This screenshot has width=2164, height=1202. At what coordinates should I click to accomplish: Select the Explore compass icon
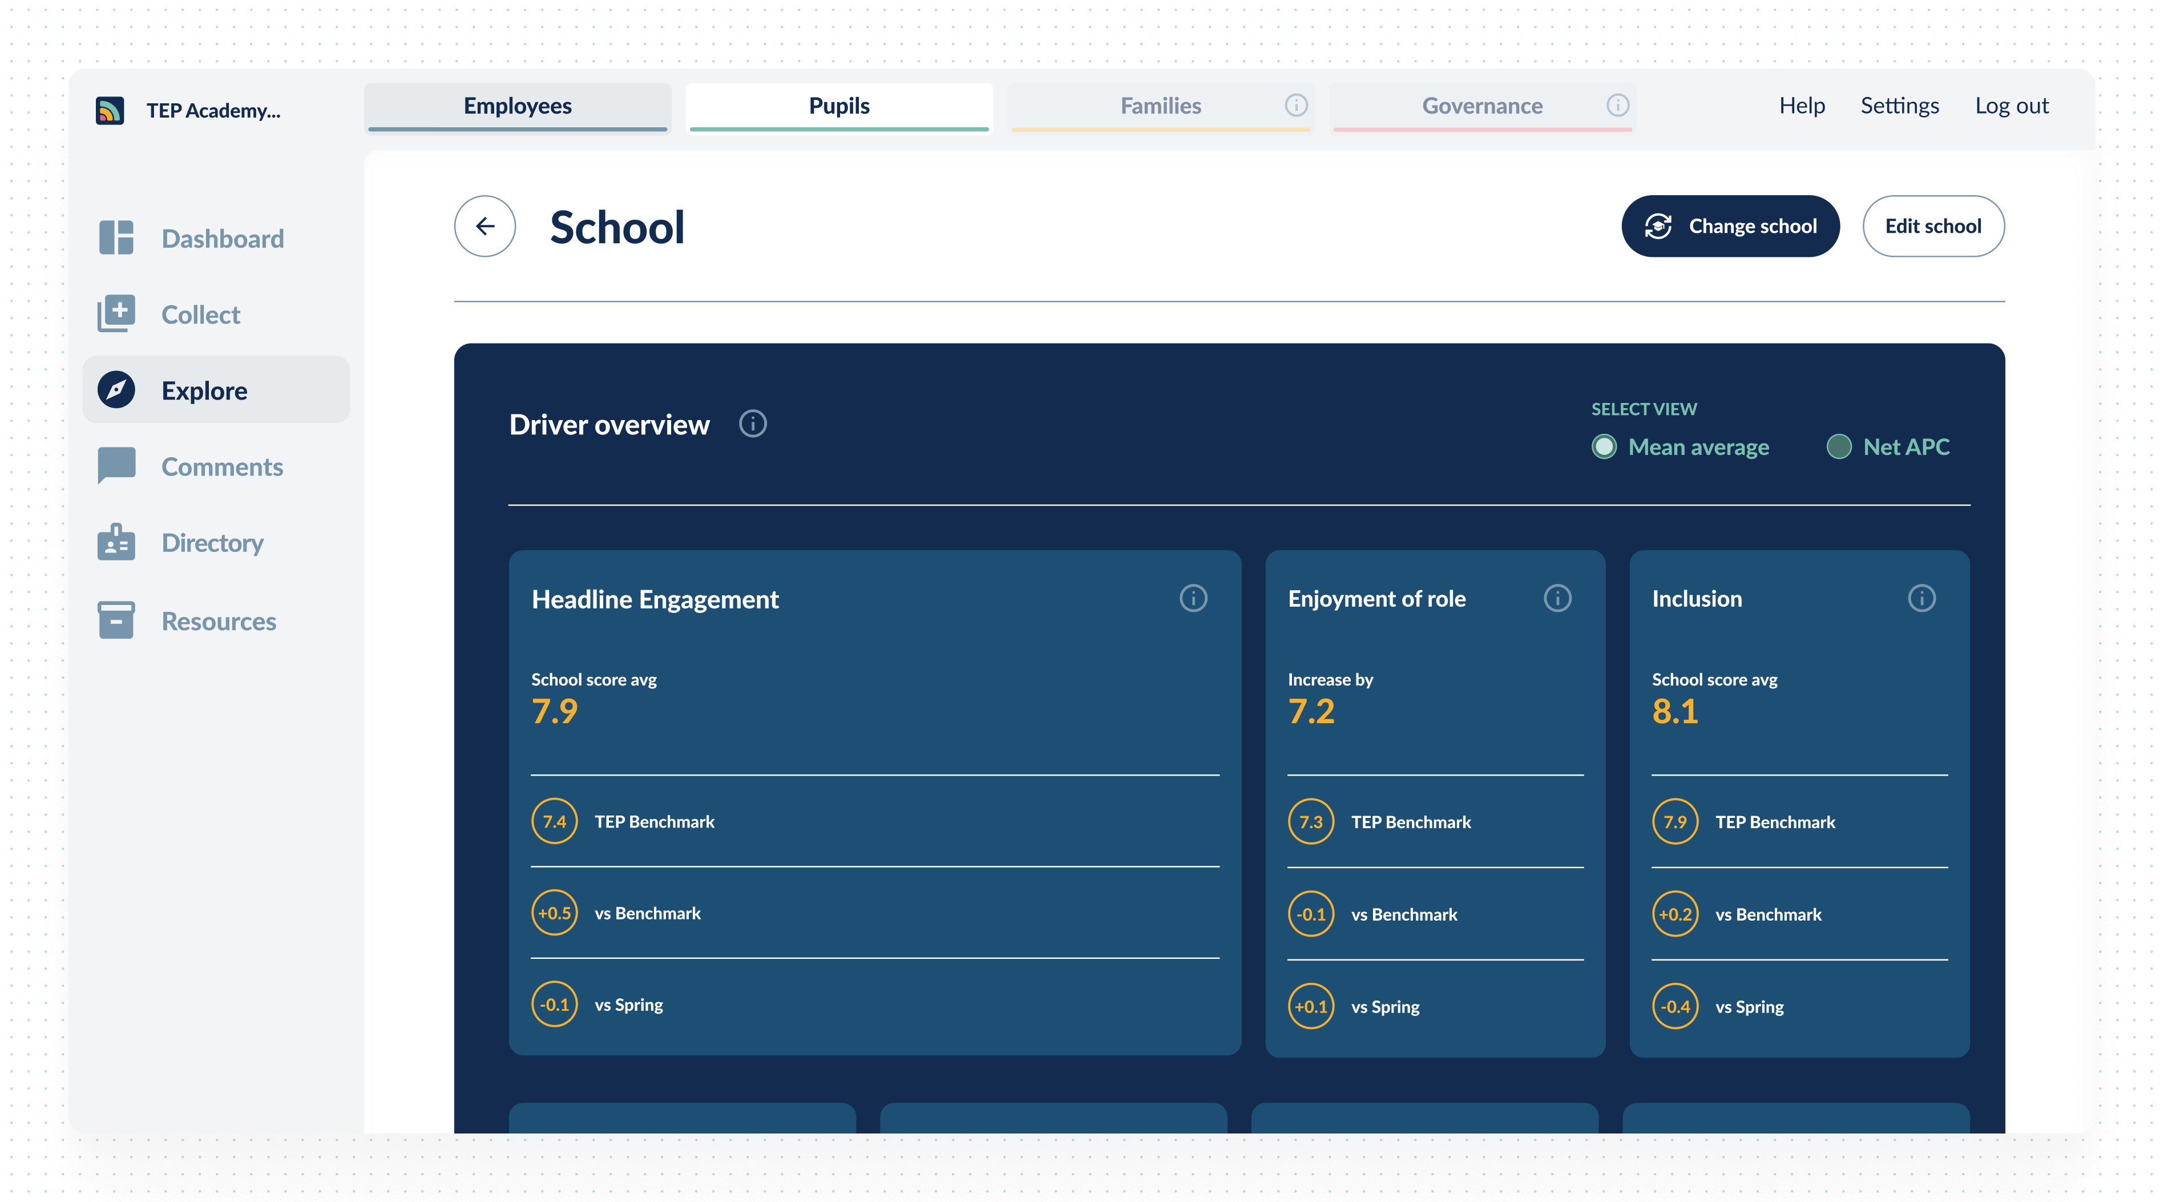pyautogui.click(x=116, y=390)
